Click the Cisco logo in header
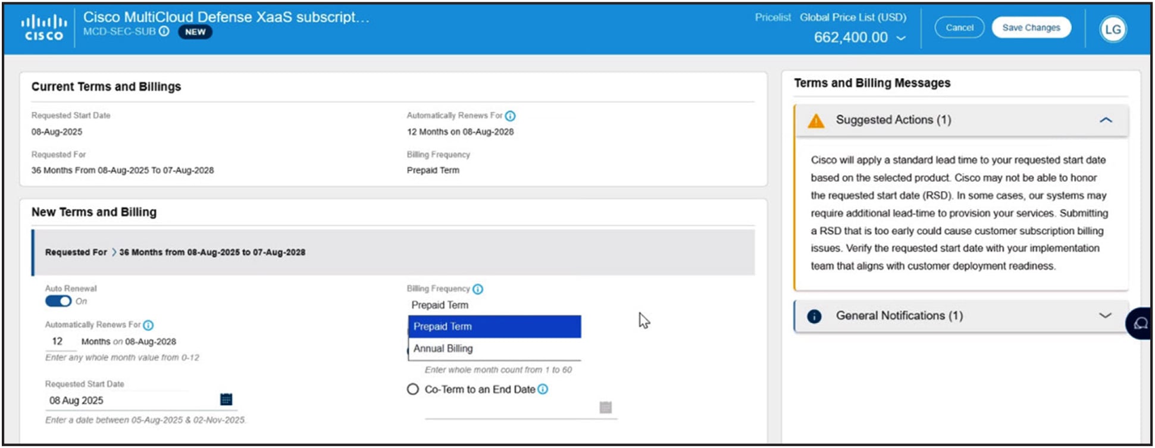 tap(43, 28)
